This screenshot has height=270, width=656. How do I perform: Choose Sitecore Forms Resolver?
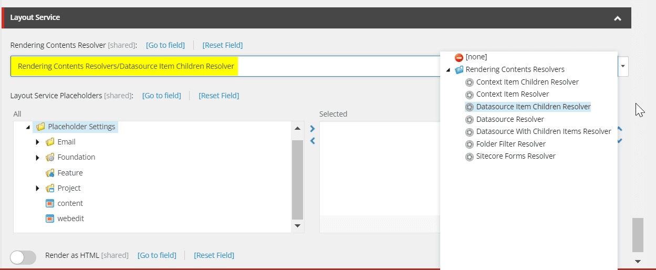(x=516, y=156)
